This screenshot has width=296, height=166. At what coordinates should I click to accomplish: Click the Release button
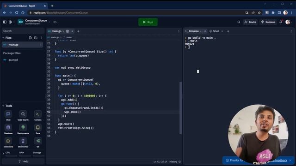coord(268,22)
